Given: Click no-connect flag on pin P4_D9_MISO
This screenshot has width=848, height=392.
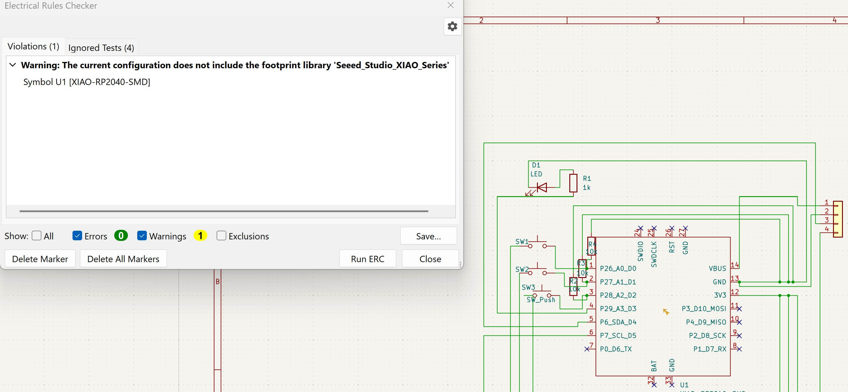Looking at the screenshot, I should 739,322.
